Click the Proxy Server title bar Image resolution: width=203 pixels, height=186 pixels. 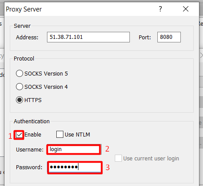point(81,9)
